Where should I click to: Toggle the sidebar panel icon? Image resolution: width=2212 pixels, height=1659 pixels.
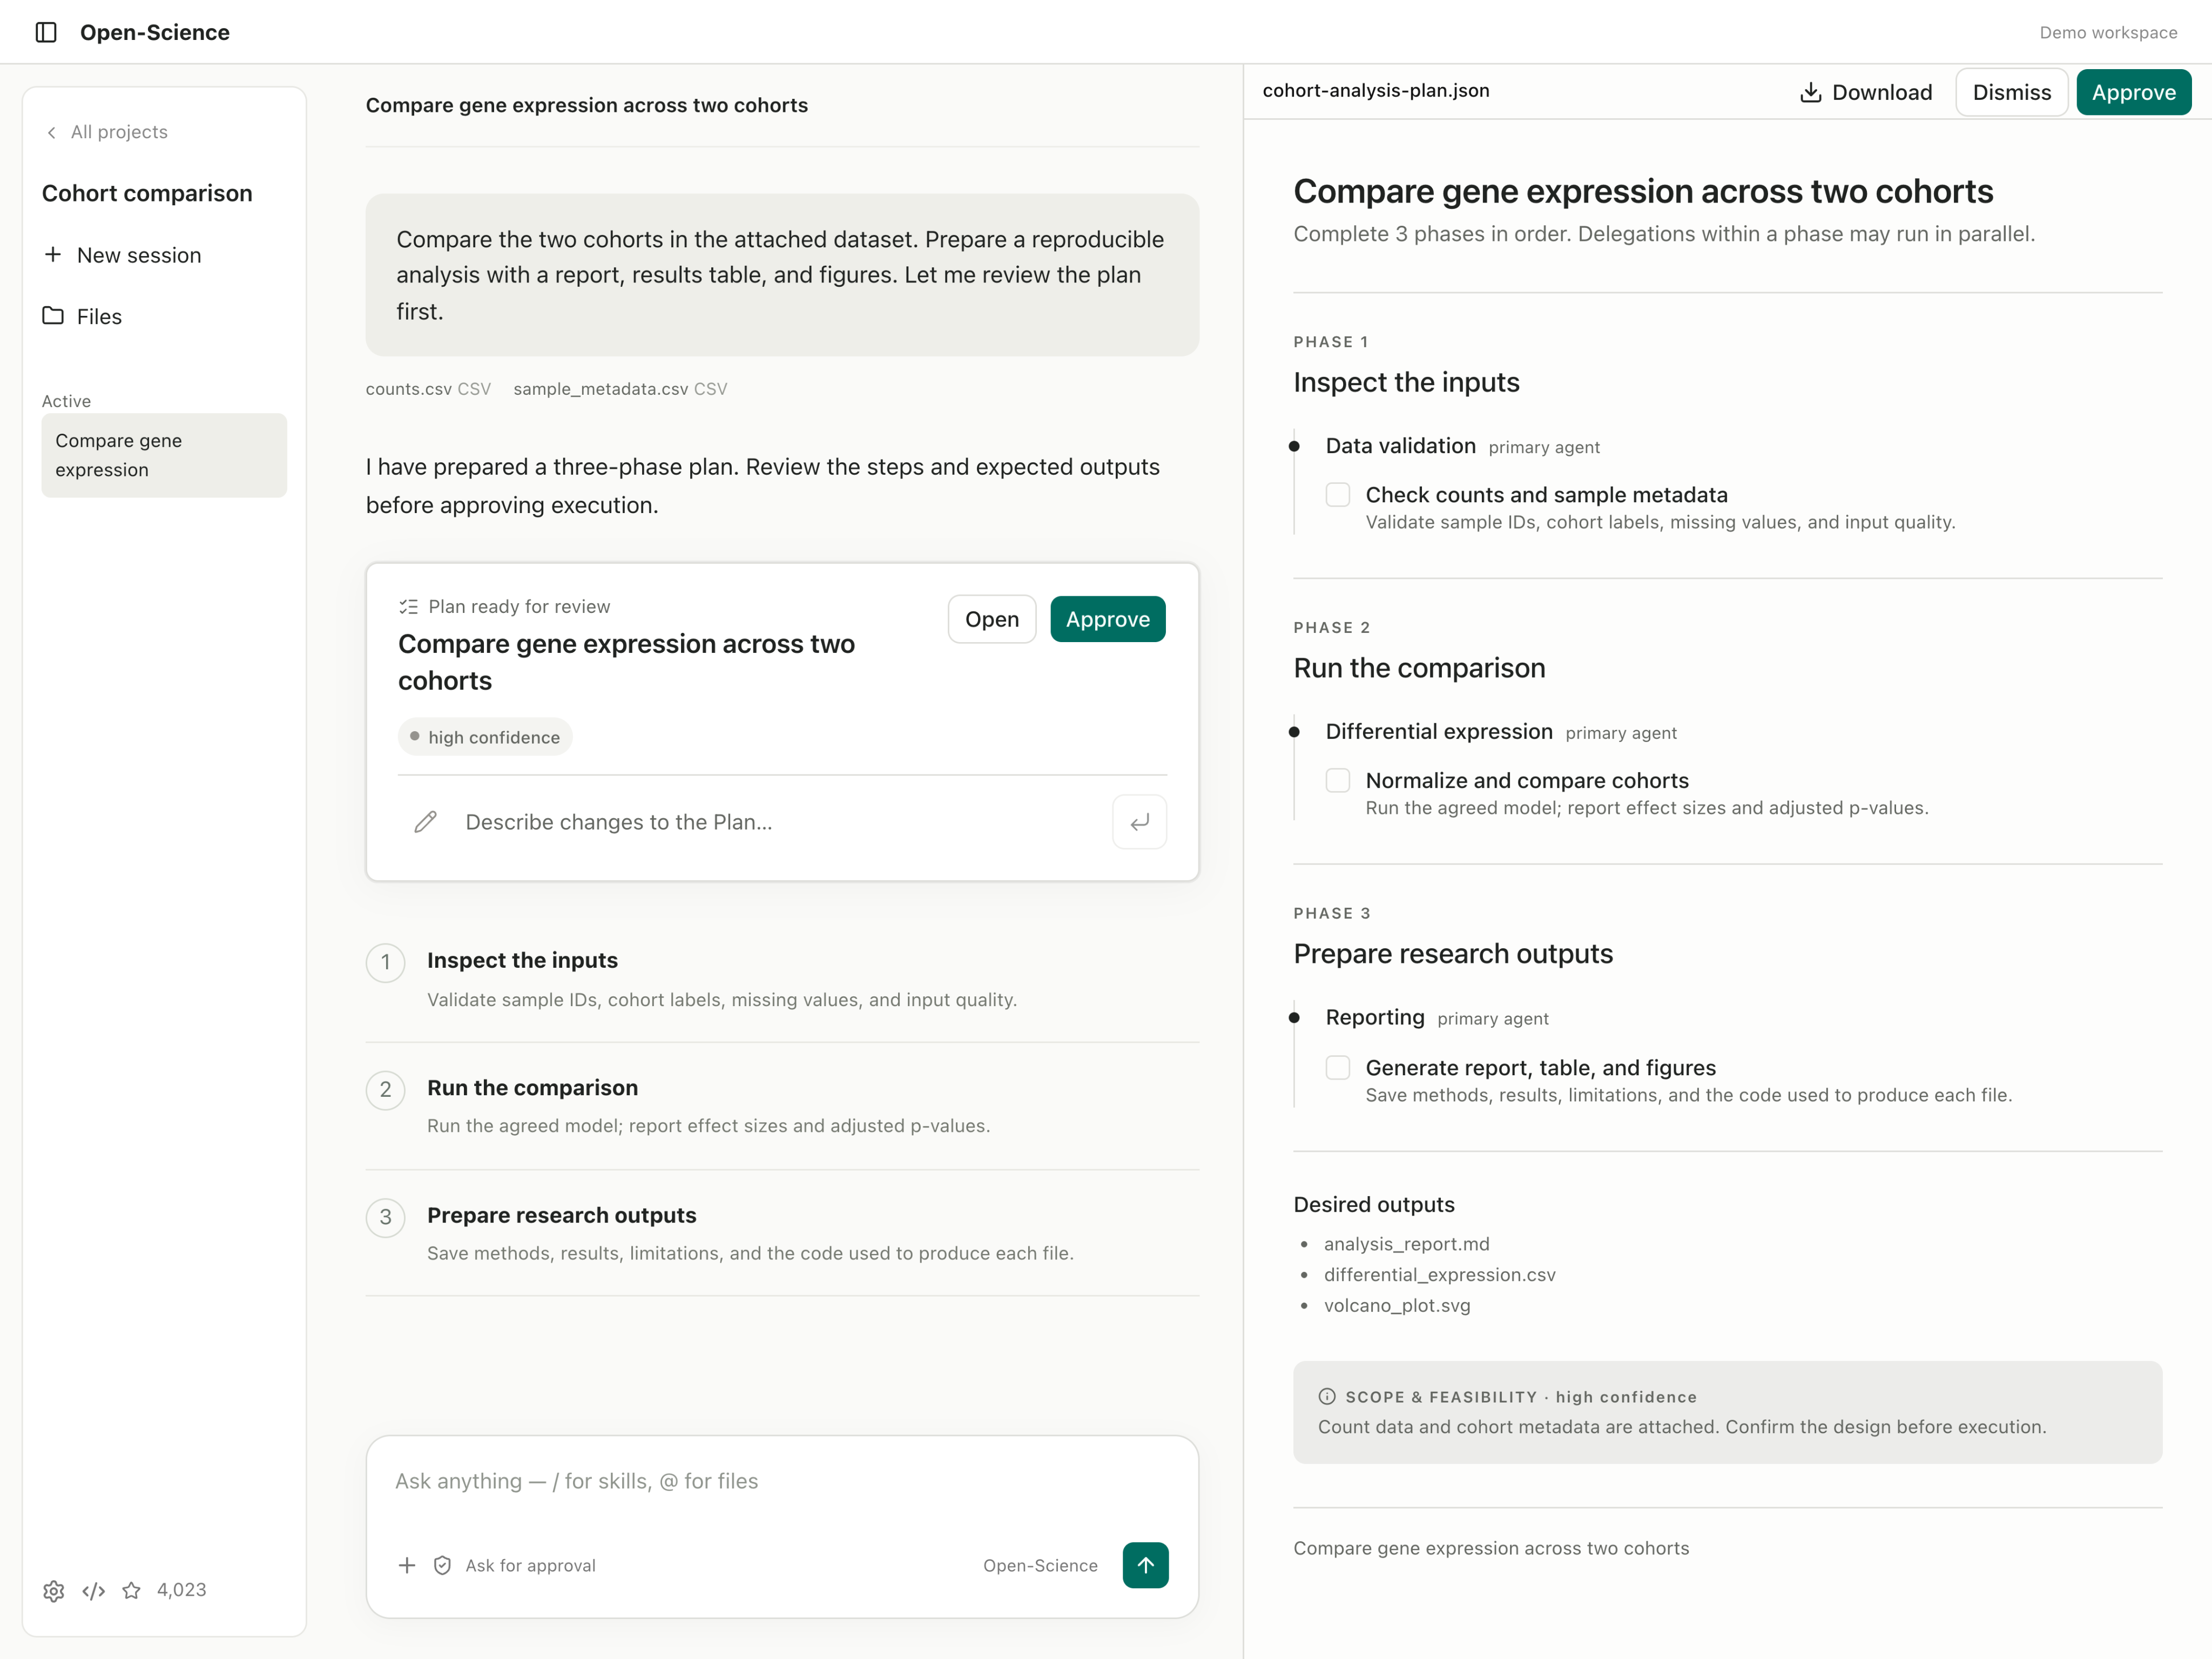tap(46, 32)
